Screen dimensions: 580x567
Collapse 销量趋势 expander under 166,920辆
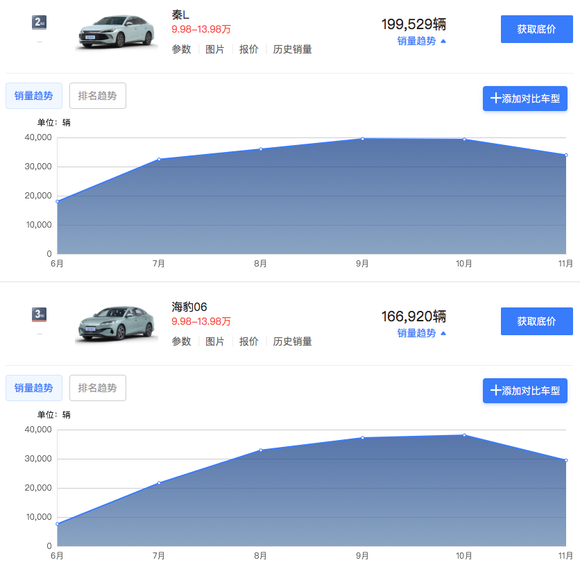(x=422, y=333)
